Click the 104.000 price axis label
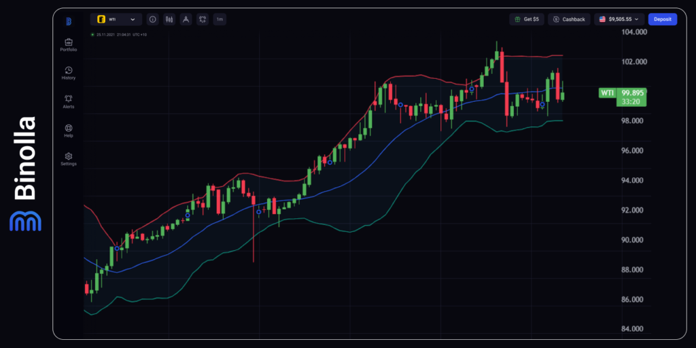The image size is (696, 348). 634,32
